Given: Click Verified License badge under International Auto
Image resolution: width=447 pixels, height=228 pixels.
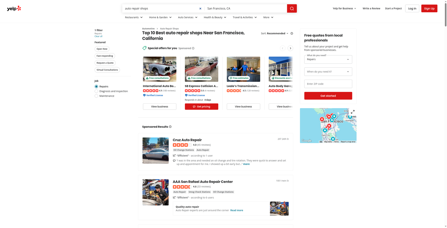Looking at the screenshot, I should 153,95.
